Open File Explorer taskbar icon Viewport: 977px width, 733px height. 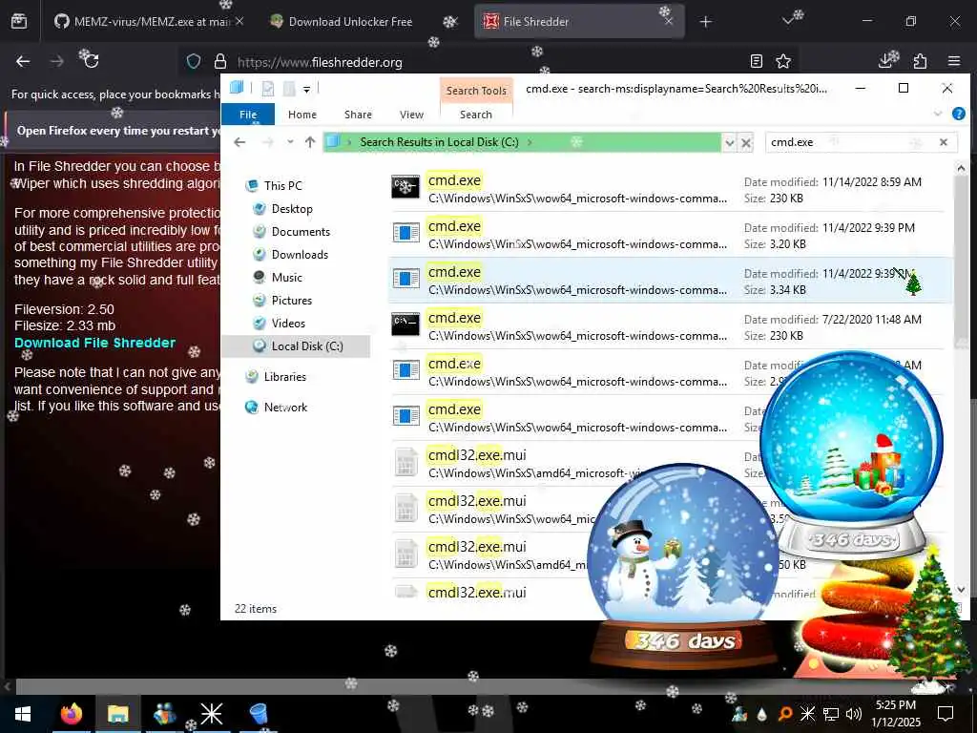117,714
